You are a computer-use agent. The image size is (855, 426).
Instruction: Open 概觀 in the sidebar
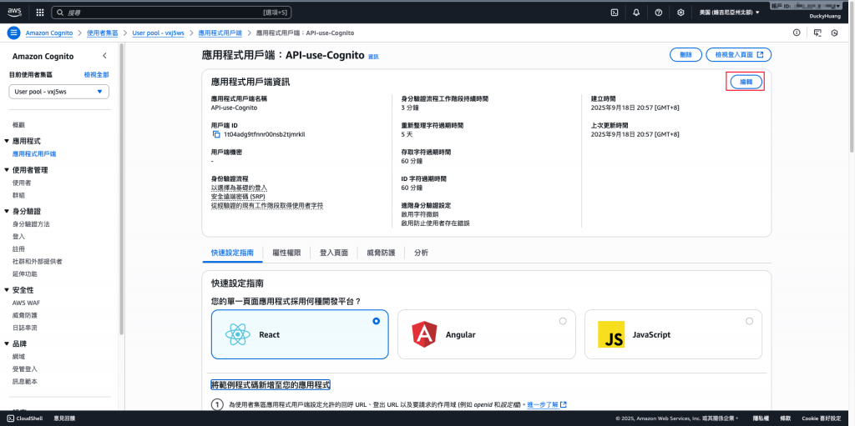(x=18, y=125)
